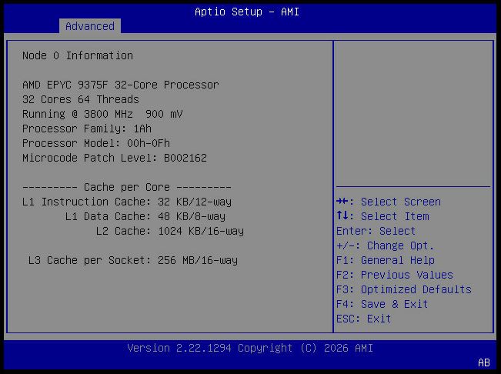Select Microcode Patch Level: B002162 line
Screen dimensions: 501x374
click(x=115, y=158)
